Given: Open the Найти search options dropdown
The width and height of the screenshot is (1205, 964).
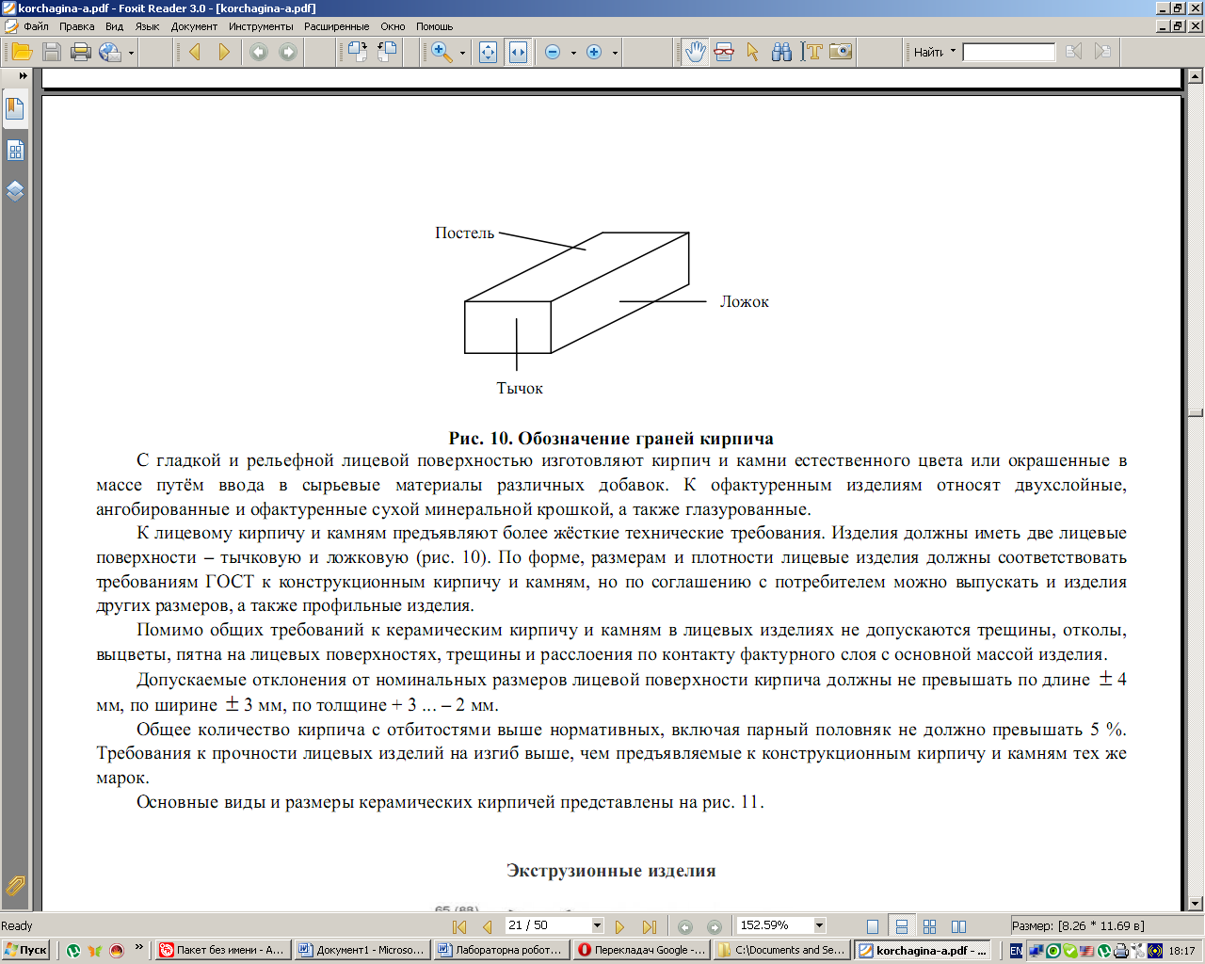Looking at the screenshot, I should [x=953, y=52].
